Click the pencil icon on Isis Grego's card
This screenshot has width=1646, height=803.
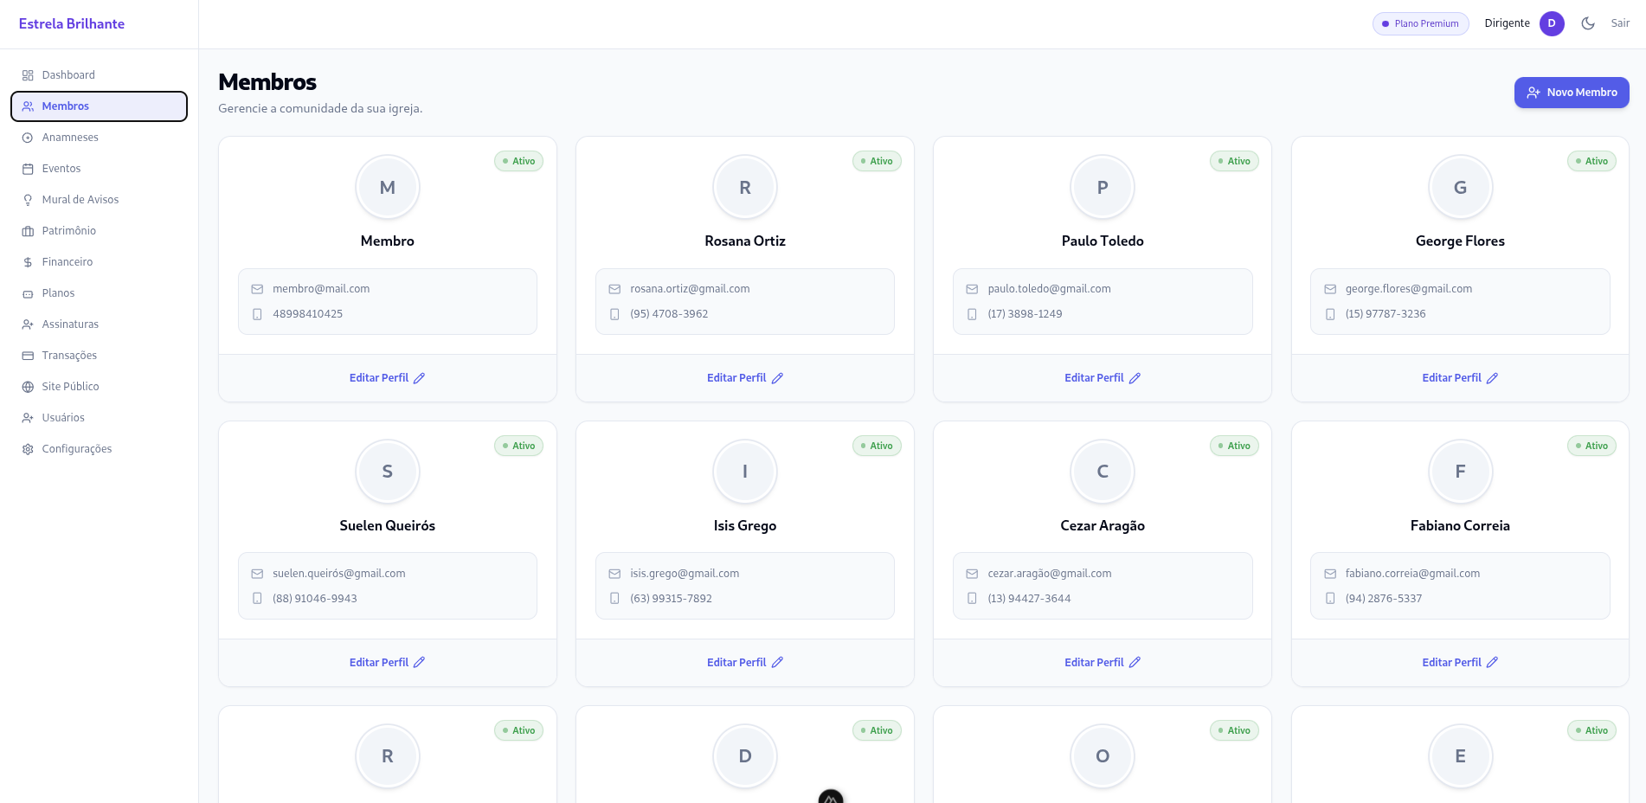coord(777,662)
